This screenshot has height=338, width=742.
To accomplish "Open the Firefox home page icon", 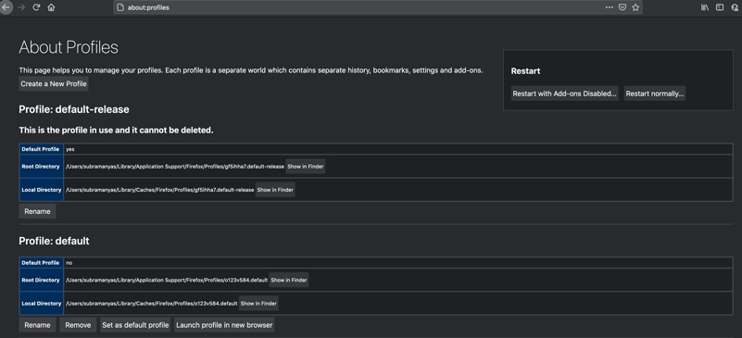I will pos(51,7).
